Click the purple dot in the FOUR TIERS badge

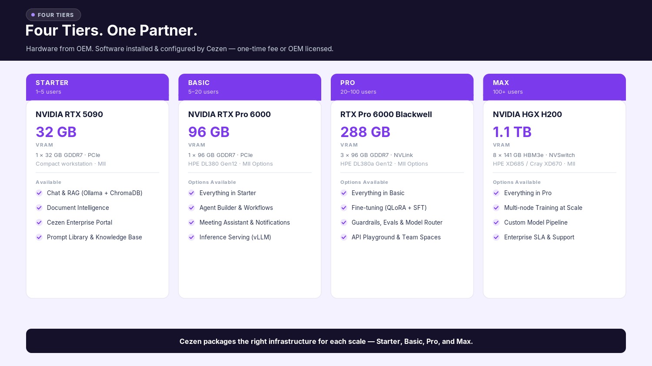click(x=33, y=15)
